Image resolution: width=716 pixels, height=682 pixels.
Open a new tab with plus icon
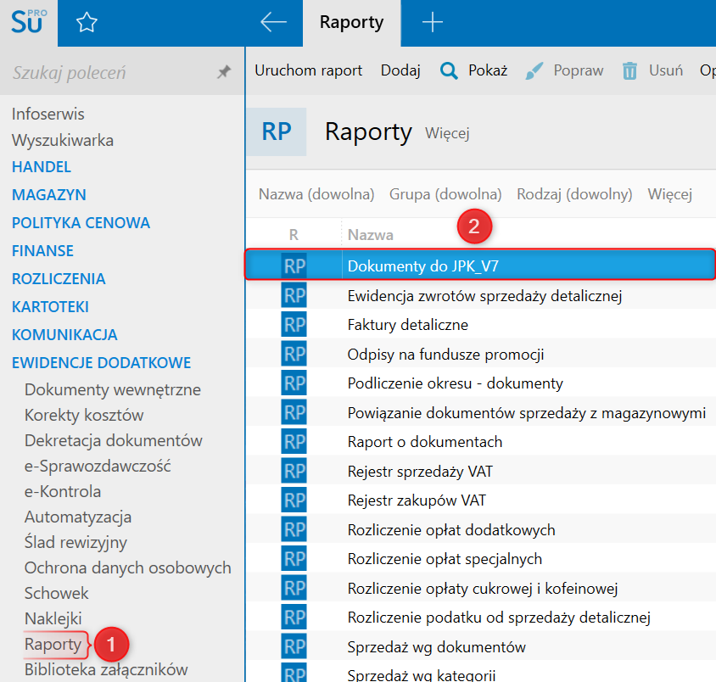tap(433, 23)
